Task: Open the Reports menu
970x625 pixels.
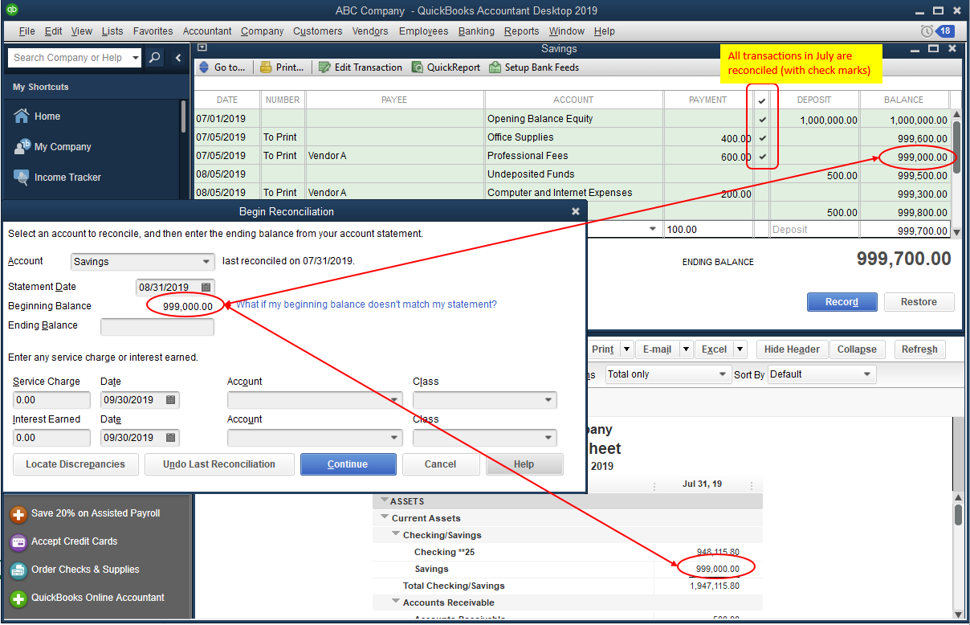Action: pyautogui.click(x=521, y=31)
